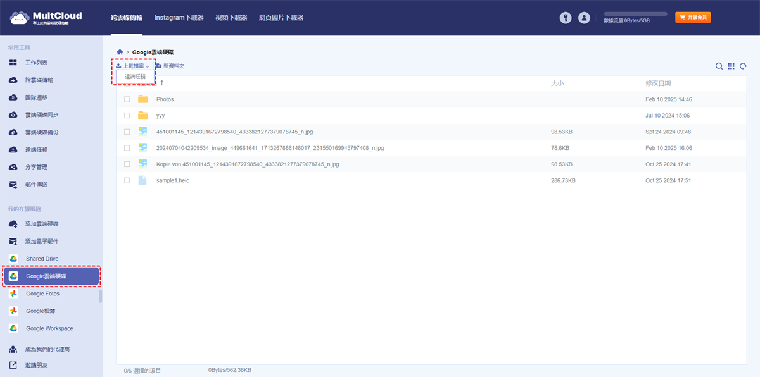Open the file search icon
This screenshot has width=760, height=377.
[719, 66]
